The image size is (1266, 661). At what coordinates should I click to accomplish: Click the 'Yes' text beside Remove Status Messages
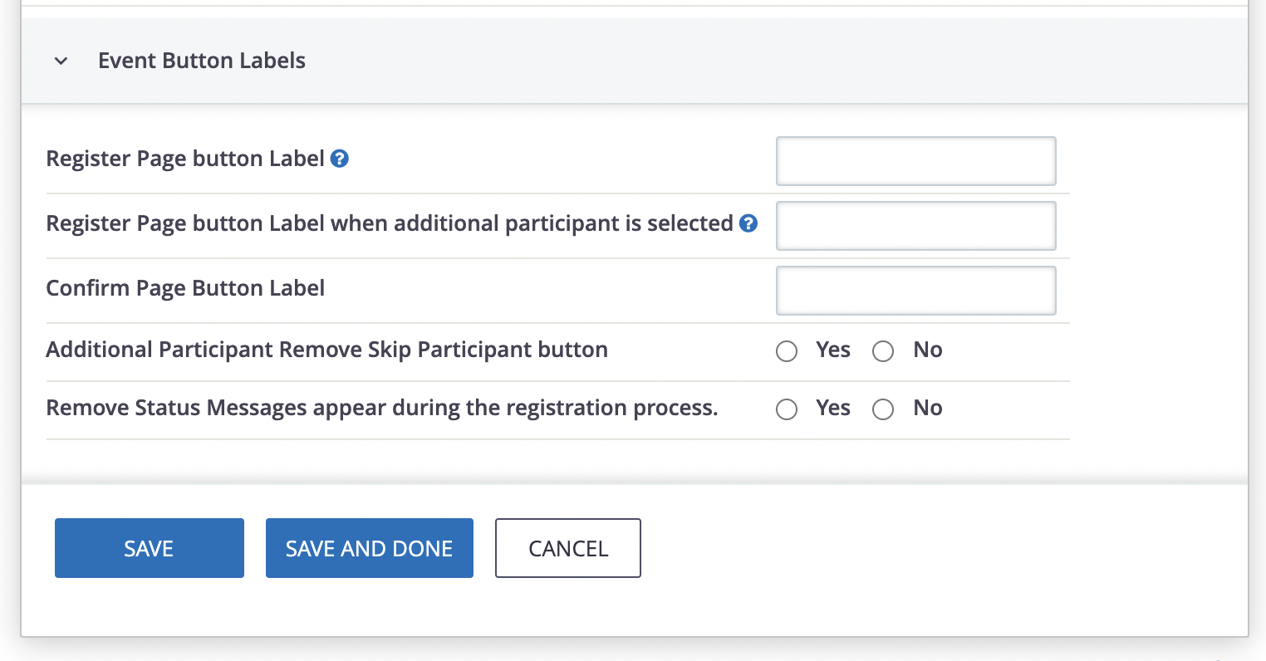(833, 408)
